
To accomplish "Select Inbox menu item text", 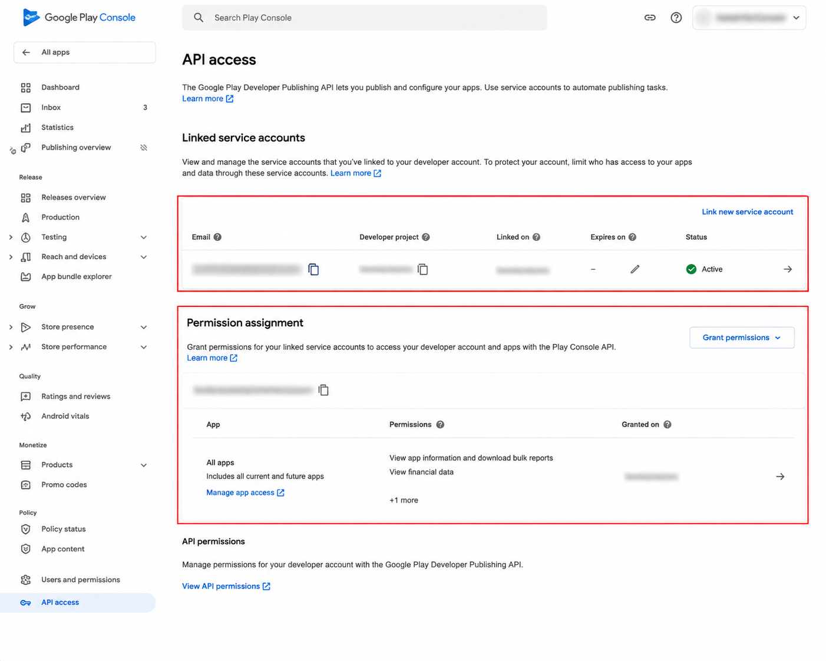I will (x=51, y=108).
